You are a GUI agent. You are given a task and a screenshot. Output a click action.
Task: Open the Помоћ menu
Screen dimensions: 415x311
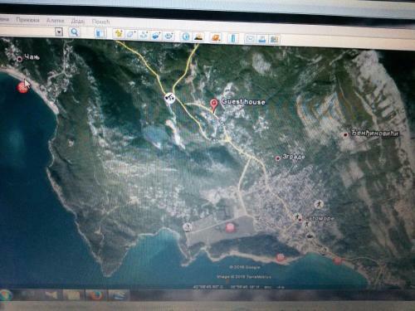pos(101,22)
